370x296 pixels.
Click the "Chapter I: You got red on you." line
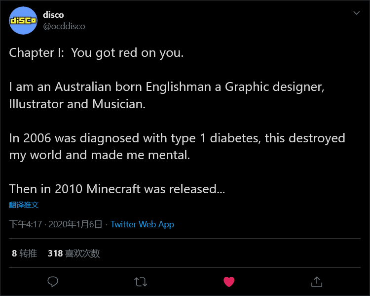pos(96,53)
